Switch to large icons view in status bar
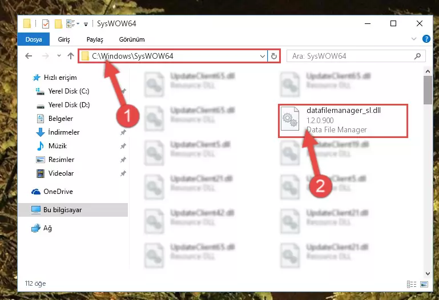Screen dimensions: 439x300 point(424,285)
